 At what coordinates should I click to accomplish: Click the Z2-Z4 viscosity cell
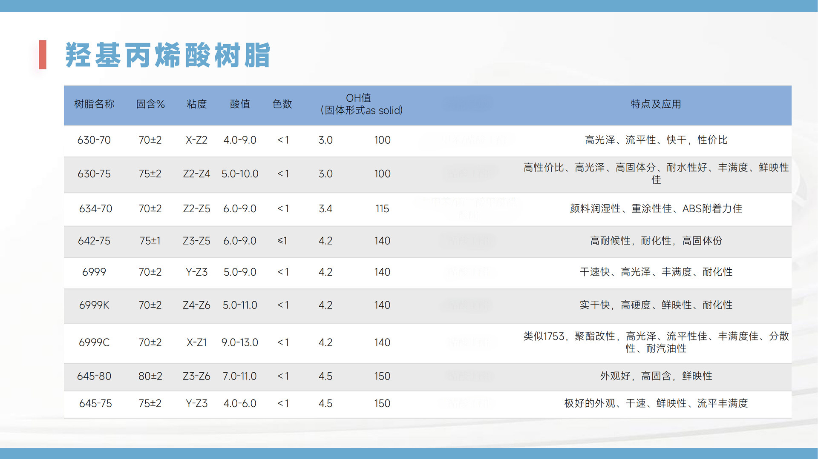click(196, 174)
